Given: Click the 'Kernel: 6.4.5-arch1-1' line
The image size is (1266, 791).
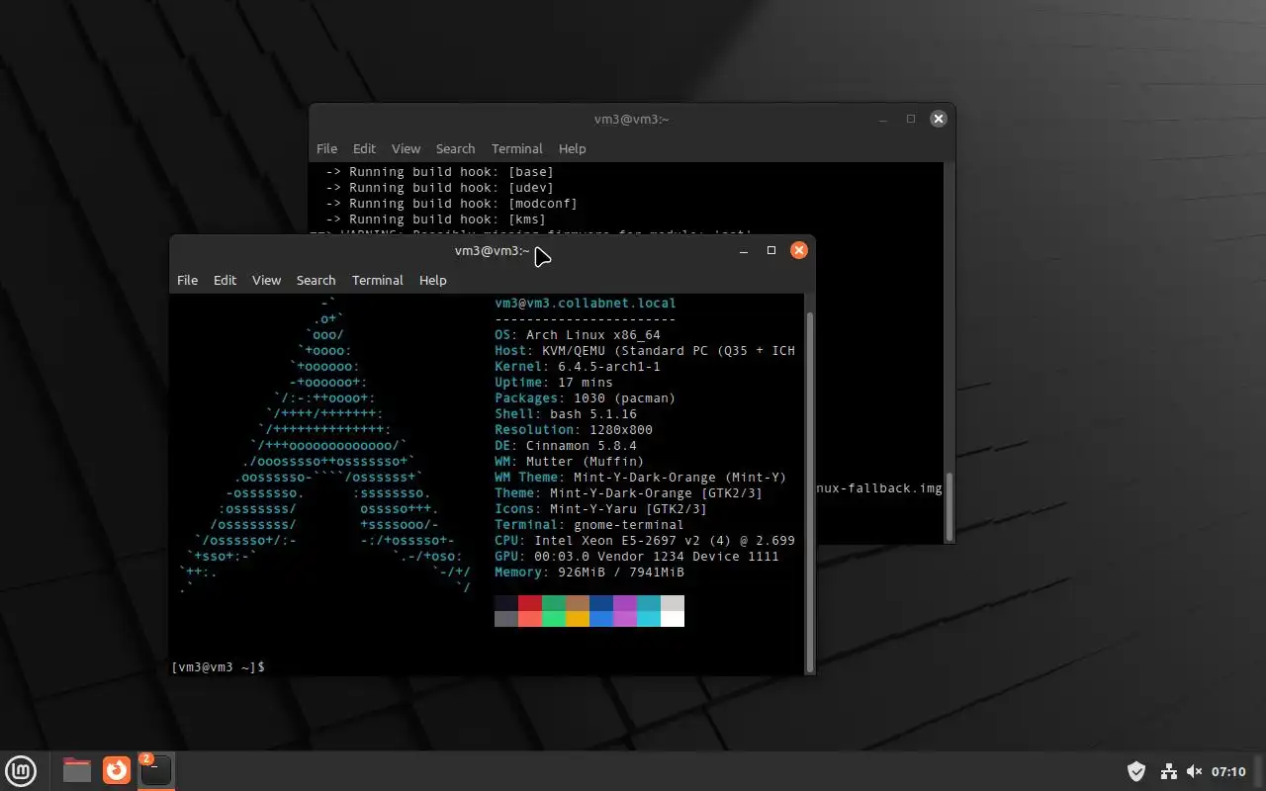Looking at the screenshot, I should [578, 367].
